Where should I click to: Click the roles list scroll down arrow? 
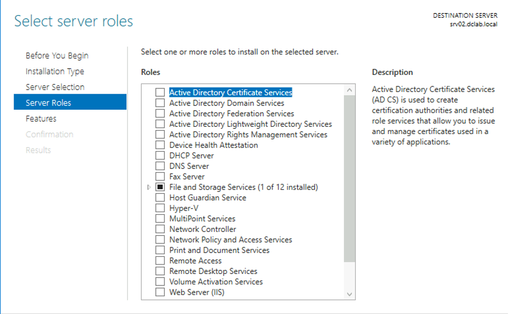point(349,294)
